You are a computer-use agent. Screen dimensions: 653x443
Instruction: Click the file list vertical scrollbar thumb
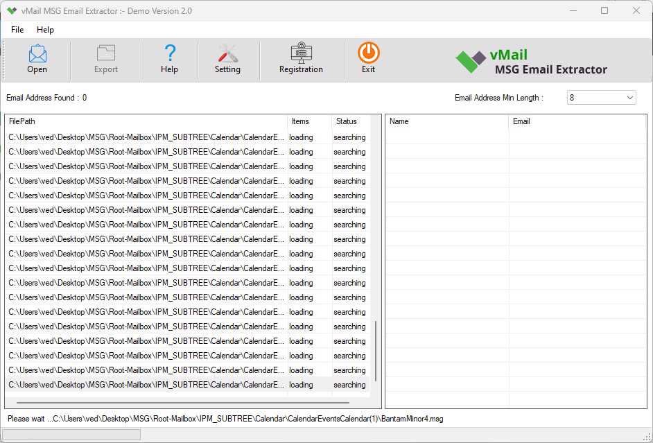(x=376, y=351)
